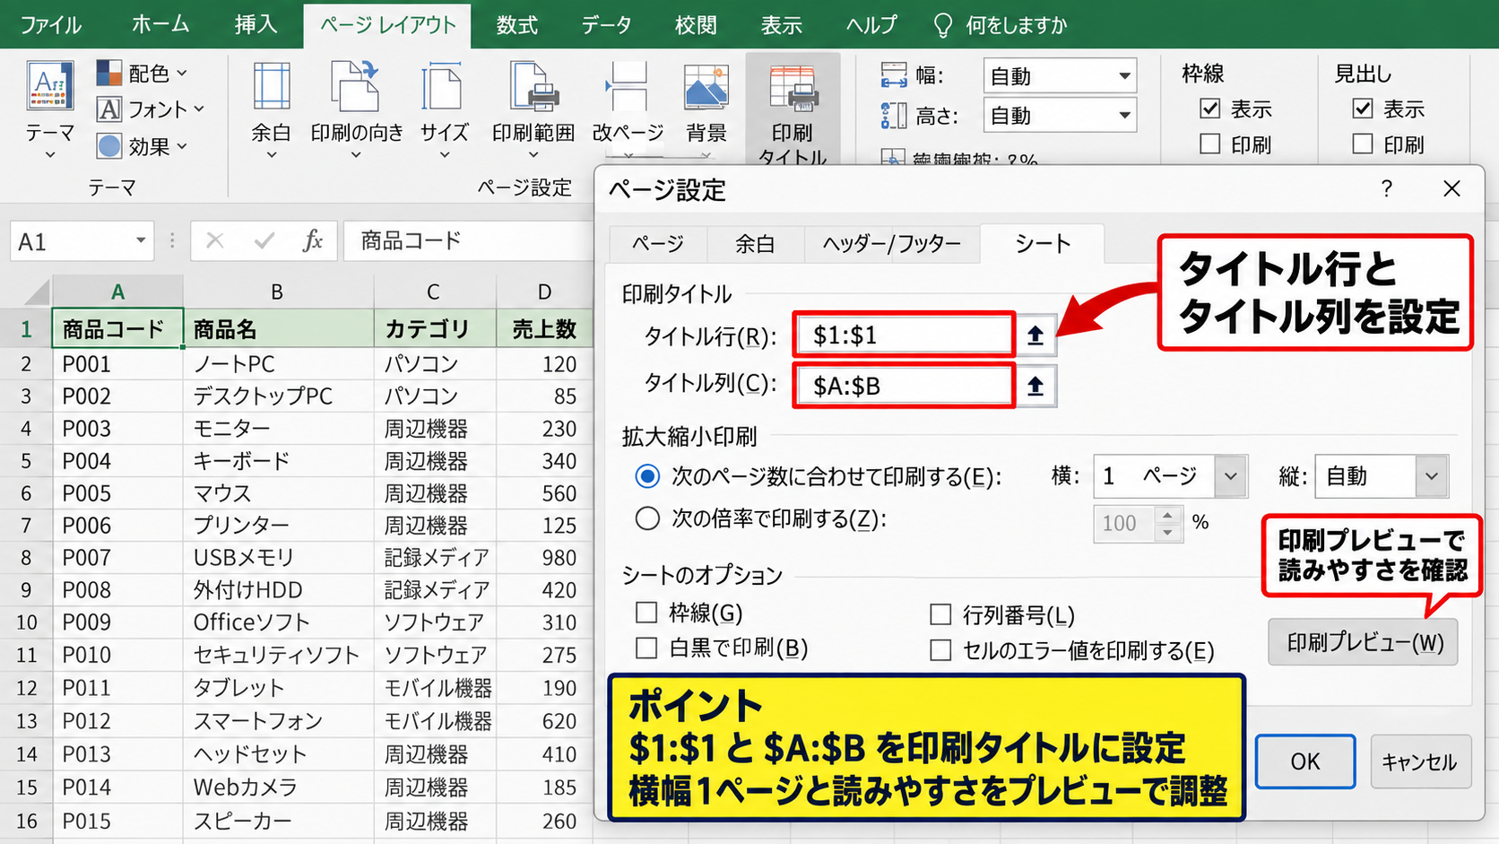Viewport: 1499px width, 844px height.
Task: Click the OK button
Action: 1305,761
